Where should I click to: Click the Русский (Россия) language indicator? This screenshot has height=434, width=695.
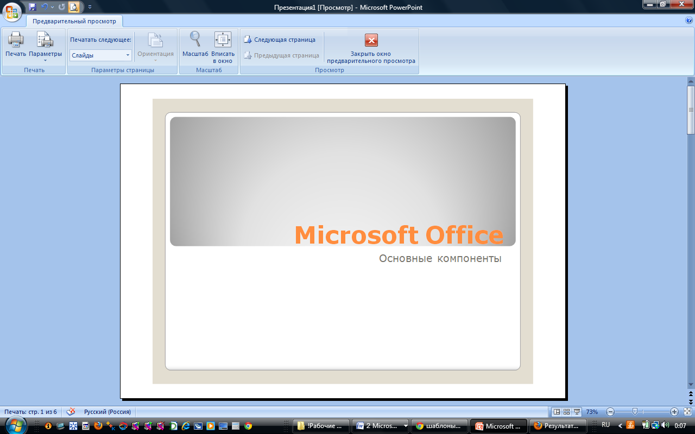[x=107, y=412]
